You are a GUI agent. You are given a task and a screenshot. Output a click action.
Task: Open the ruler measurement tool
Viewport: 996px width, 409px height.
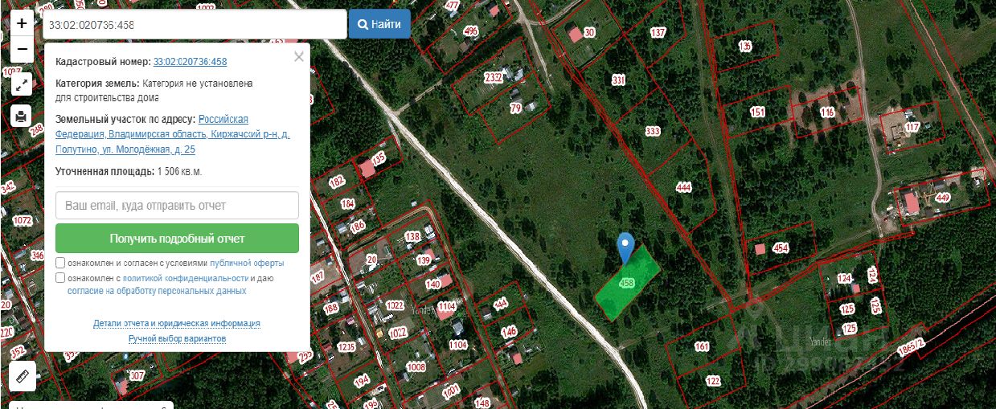23,375
